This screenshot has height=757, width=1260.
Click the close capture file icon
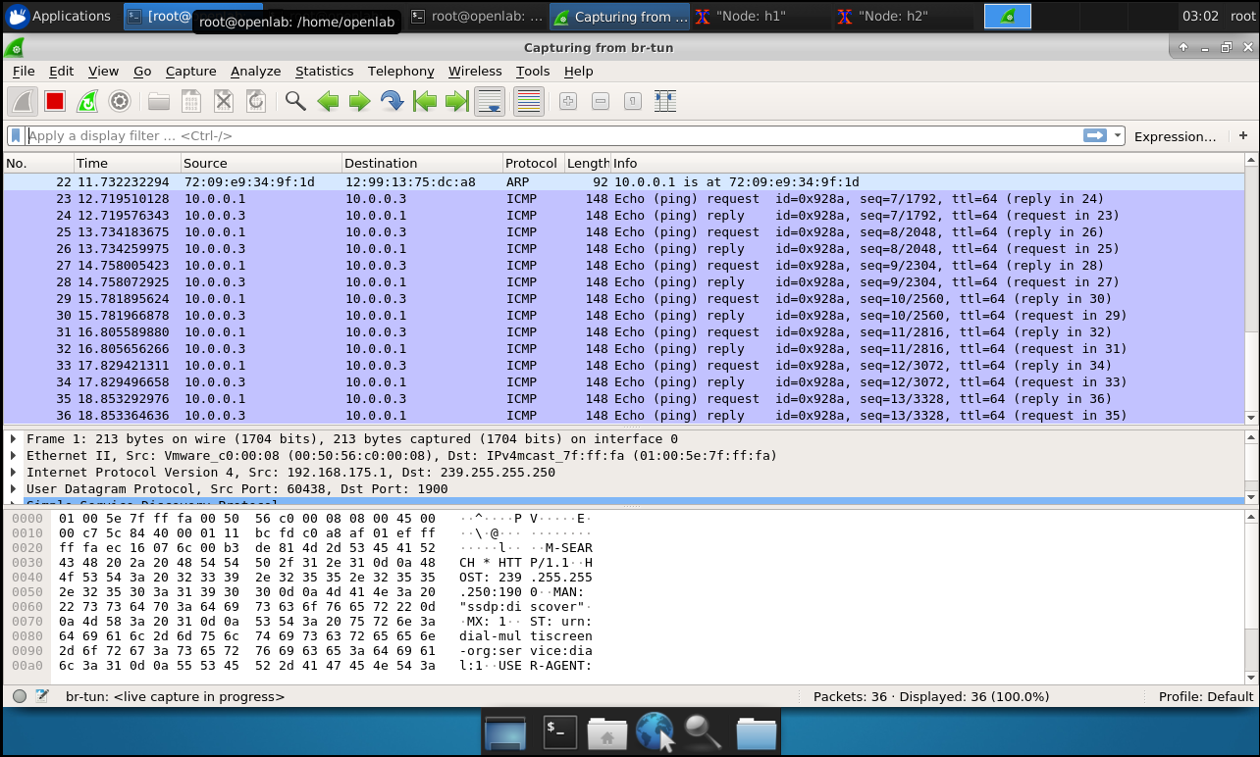point(224,101)
